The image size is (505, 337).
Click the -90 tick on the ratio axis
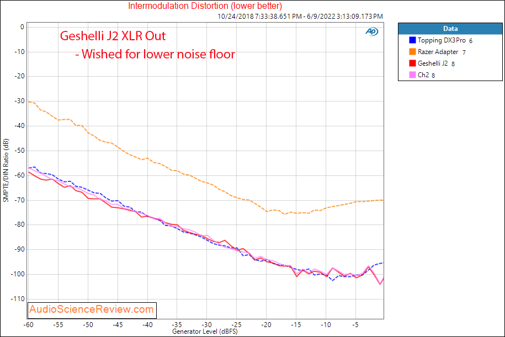point(20,249)
